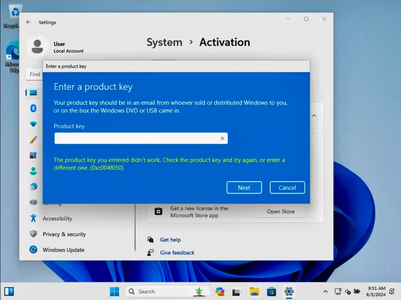Open Microsoft Store from the taskbar

point(271,291)
